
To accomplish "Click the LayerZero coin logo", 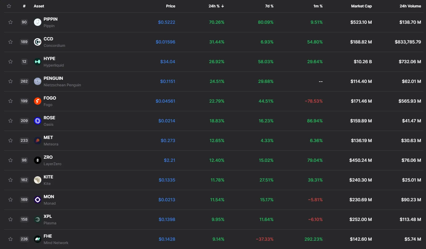I will click(x=38, y=160).
